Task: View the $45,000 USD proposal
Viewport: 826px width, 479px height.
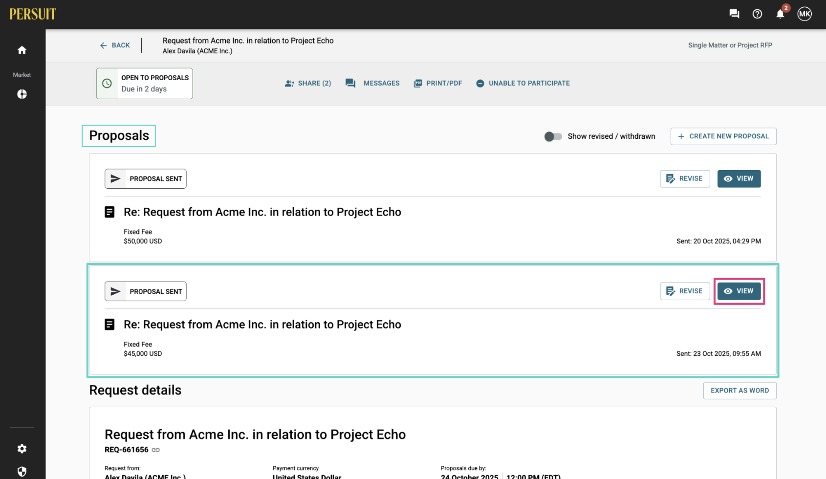Action: (739, 291)
